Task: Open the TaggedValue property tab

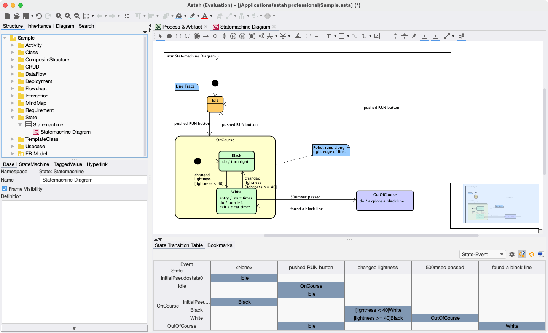Action: 68,164
